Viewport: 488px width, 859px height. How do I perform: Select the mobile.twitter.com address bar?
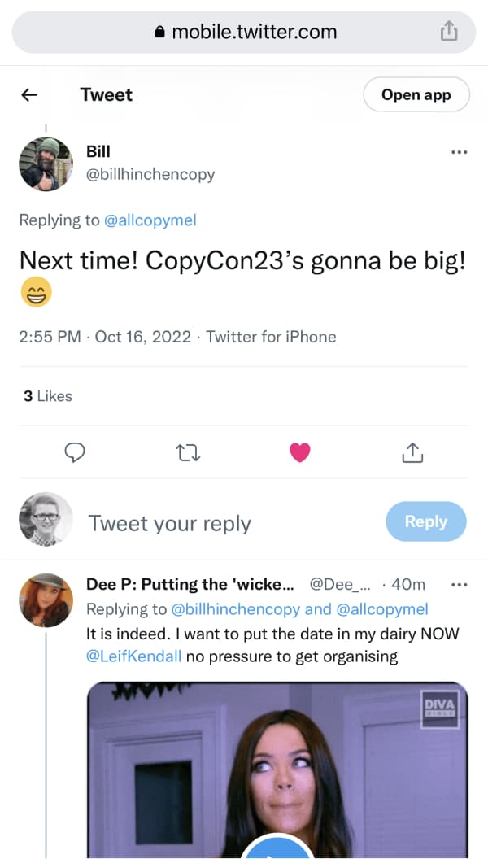coord(244,33)
